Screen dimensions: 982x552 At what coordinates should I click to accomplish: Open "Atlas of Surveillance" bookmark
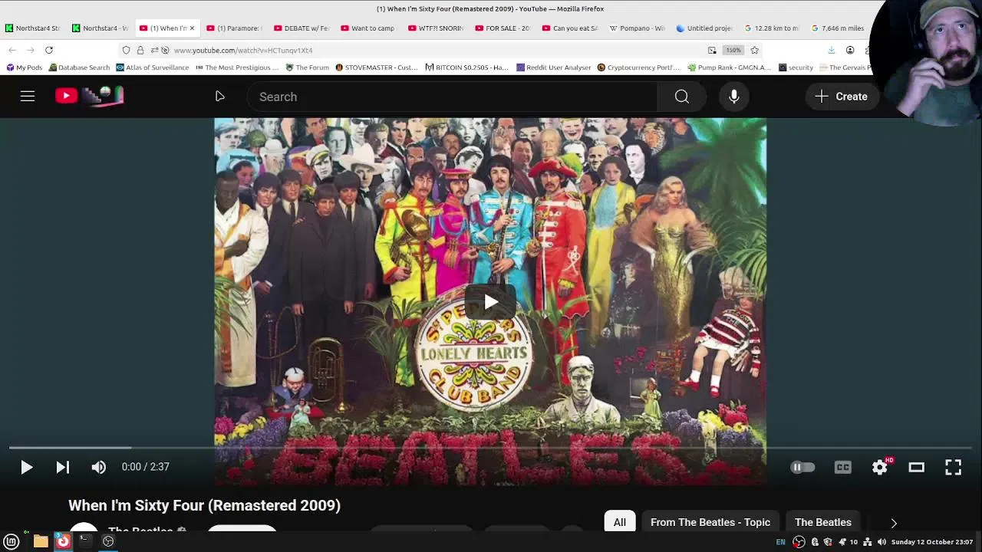click(x=152, y=67)
